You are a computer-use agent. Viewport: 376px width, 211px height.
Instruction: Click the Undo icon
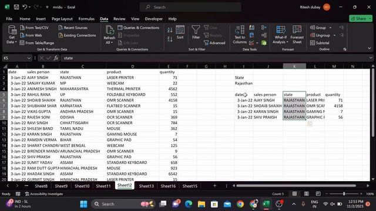tap(25, 7)
